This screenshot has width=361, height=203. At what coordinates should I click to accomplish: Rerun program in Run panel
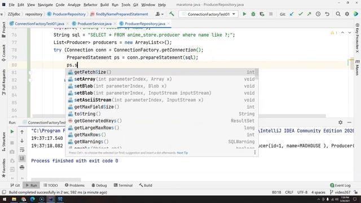pyautogui.click(x=12, y=131)
